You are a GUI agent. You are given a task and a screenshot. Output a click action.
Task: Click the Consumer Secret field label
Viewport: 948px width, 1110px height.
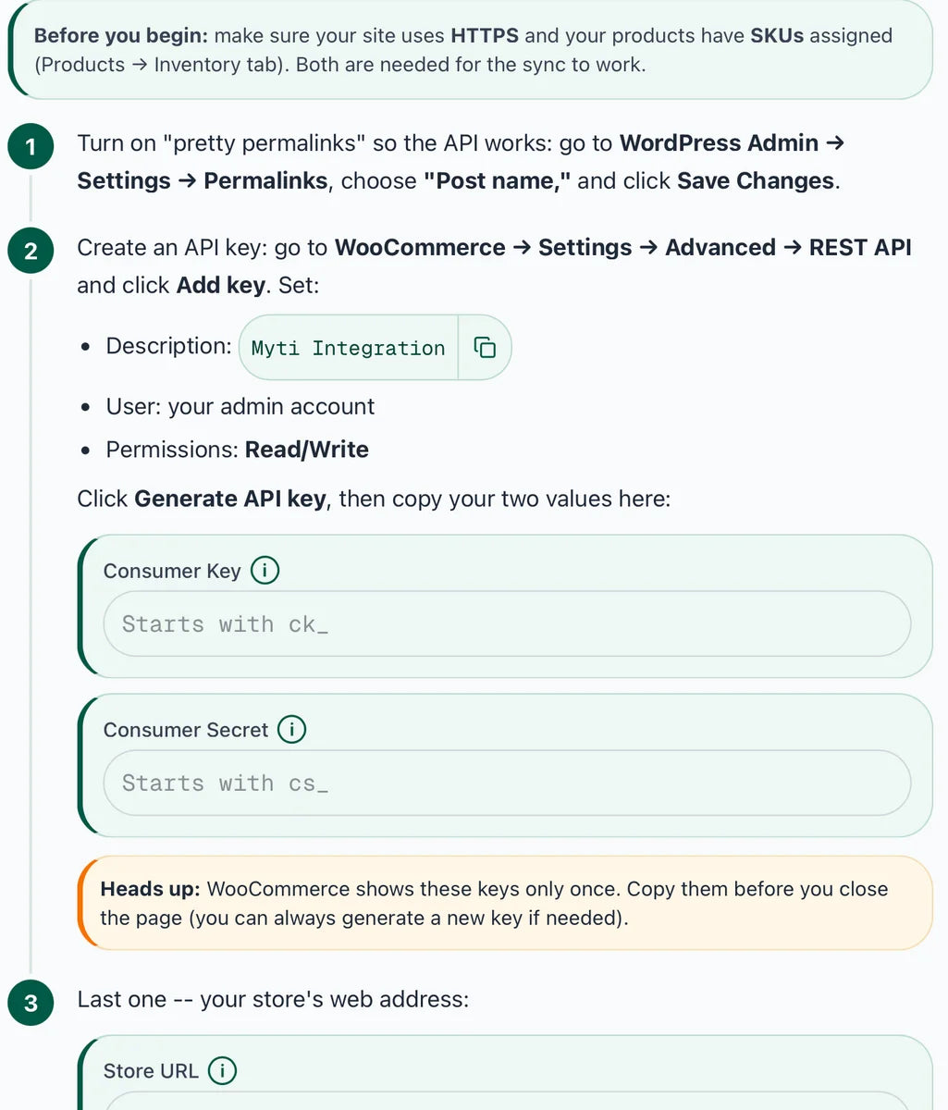click(x=186, y=730)
